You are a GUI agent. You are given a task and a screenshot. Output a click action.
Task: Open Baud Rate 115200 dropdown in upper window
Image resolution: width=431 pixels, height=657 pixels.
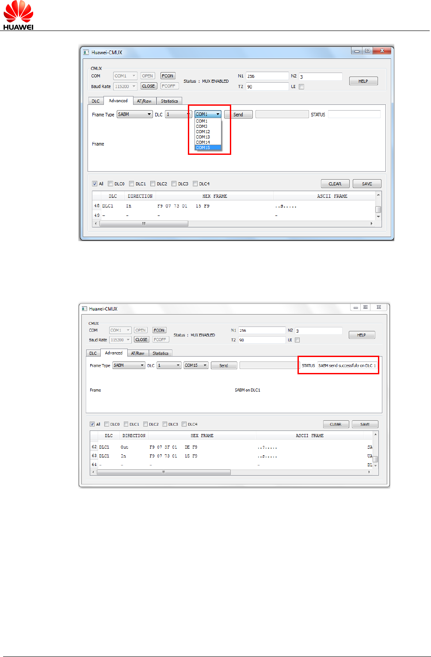click(x=125, y=86)
